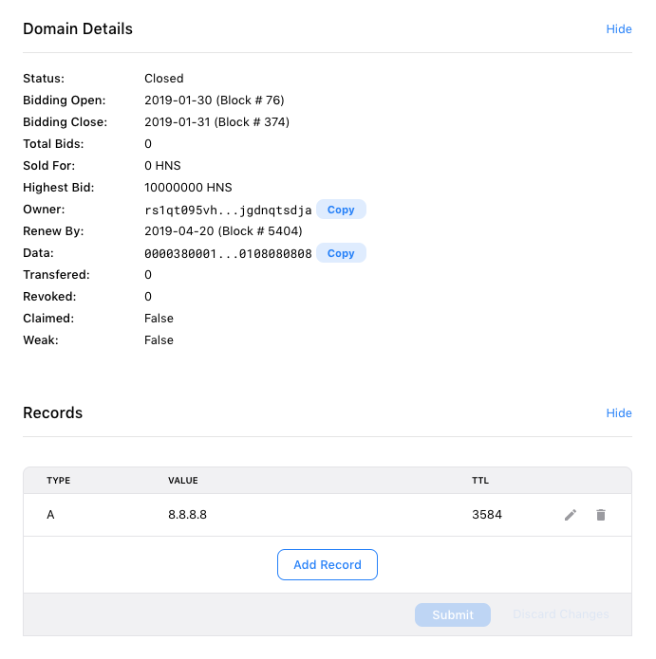Click the Total Bids value 0
Image resolution: width=656 pixels, height=659 pixels.
[148, 144]
